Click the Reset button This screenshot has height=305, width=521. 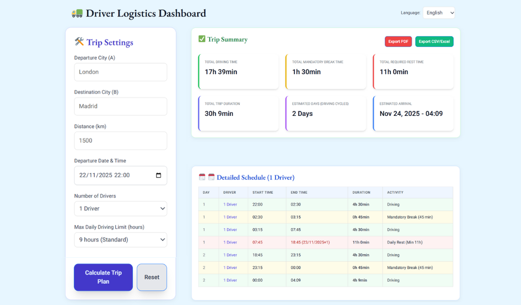pos(151,277)
